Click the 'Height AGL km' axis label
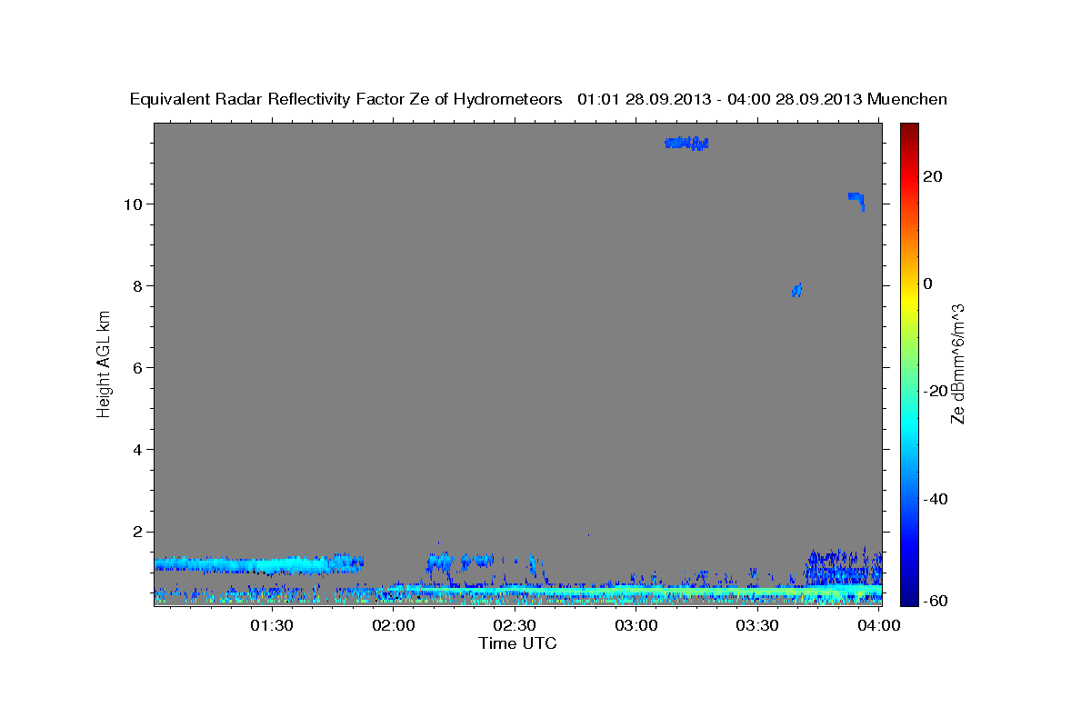 click(x=105, y=363)
